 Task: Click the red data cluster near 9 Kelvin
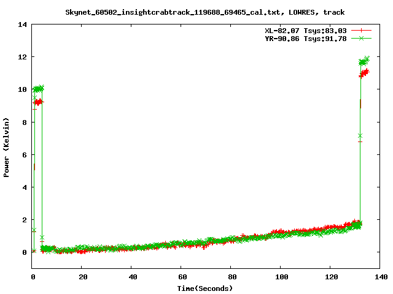point(38,102)
